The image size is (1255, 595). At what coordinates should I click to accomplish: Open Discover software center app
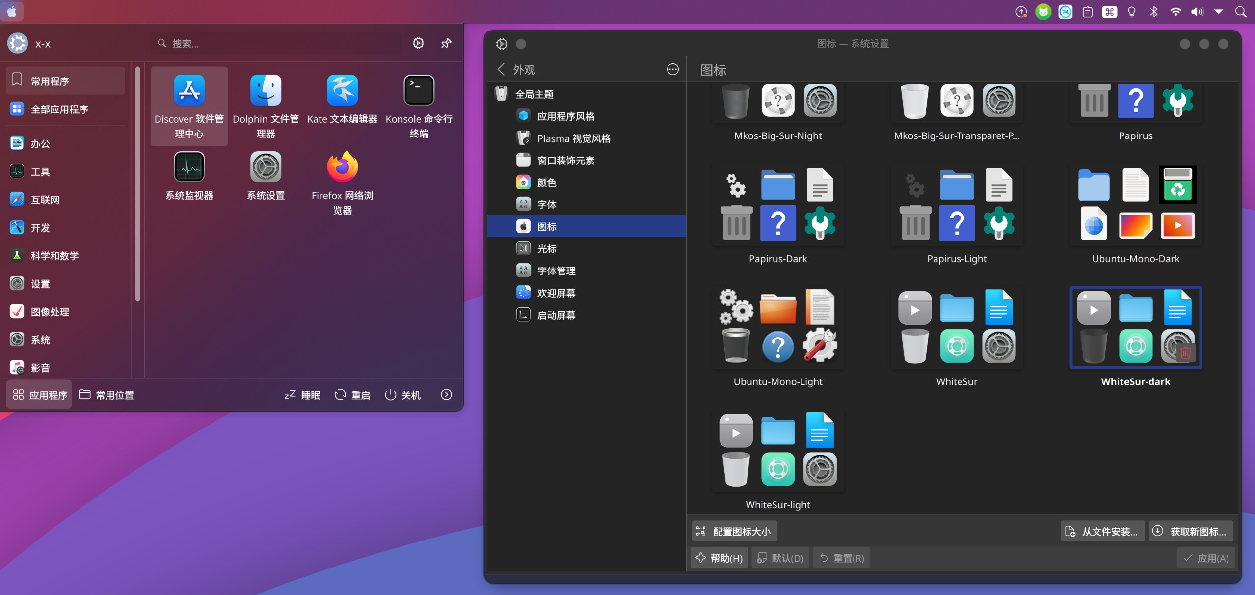pos(189,106)
